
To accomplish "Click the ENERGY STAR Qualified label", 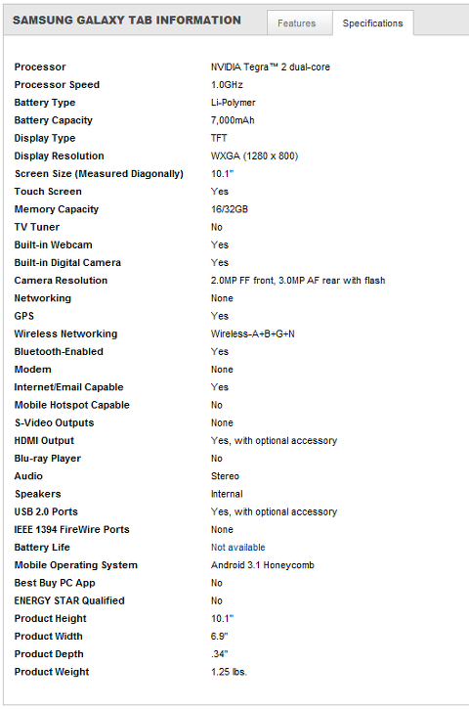I will 69,600.
